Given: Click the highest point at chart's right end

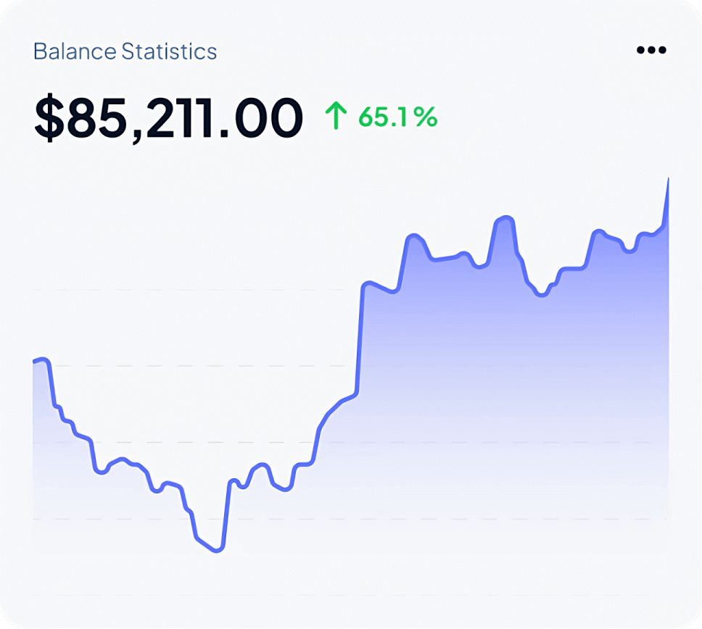Looking at the screenshot, I should coord(668,179).
